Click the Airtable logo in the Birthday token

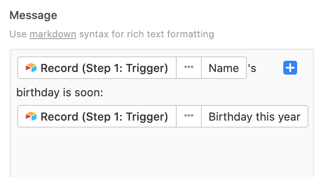click(31, 116)
